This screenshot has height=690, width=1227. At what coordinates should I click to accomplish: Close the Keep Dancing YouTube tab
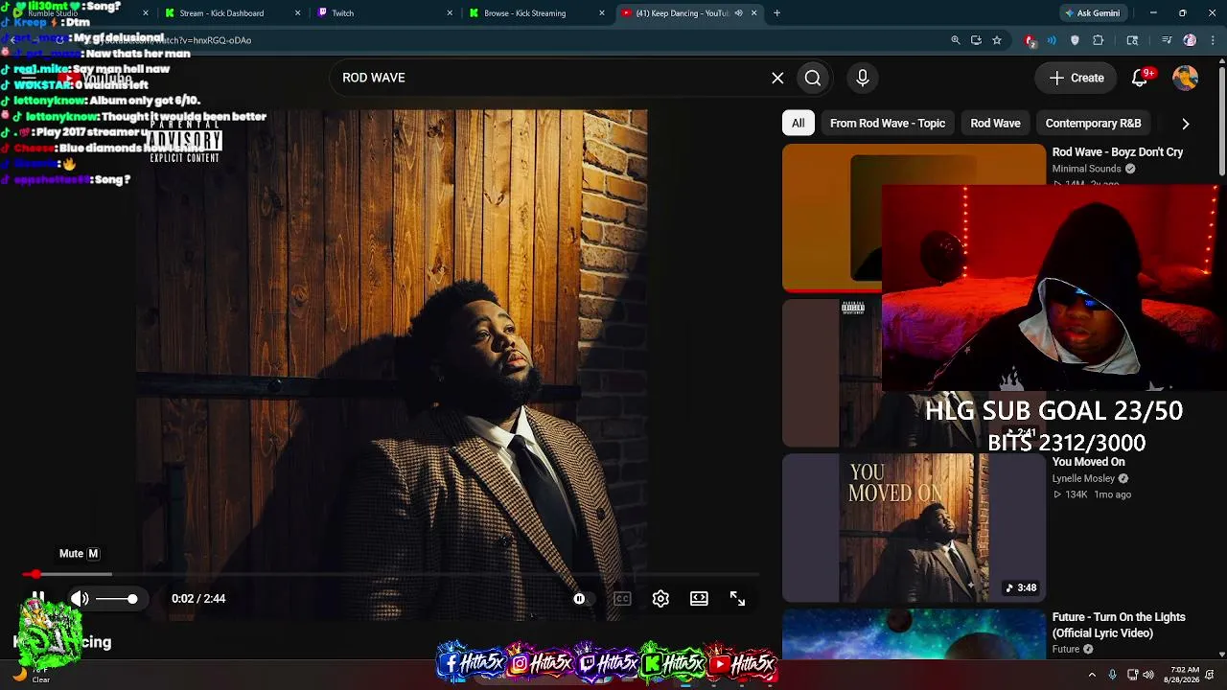click(x=753, y=13)
